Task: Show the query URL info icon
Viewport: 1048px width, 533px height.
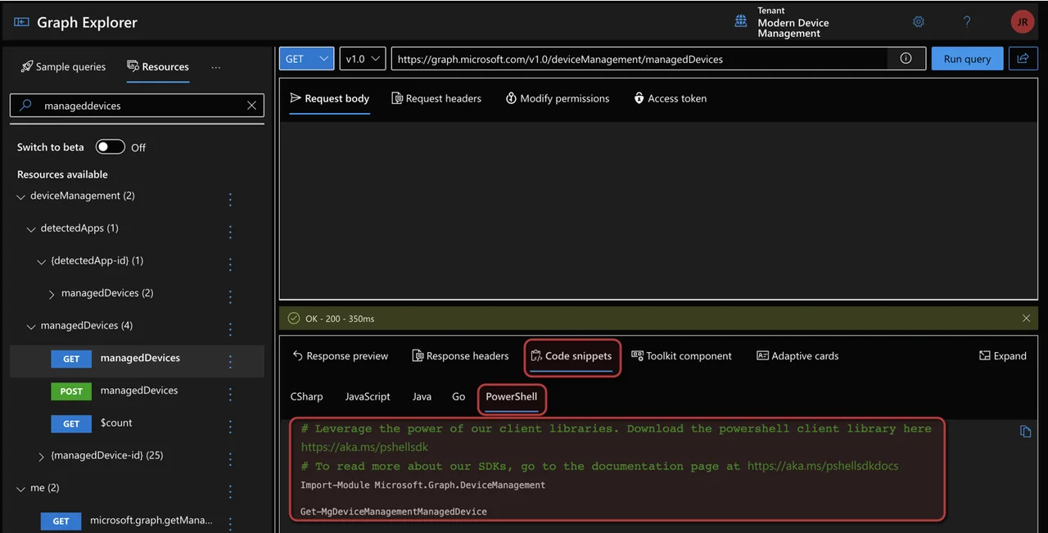Action: tap(906, 58)
